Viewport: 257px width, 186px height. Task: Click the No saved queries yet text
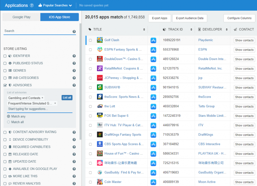pos(94,5)
